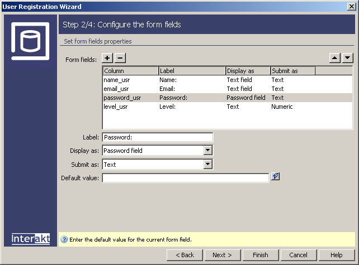
Task: Click the minus icon to remove form field
Action: [120, 58]
